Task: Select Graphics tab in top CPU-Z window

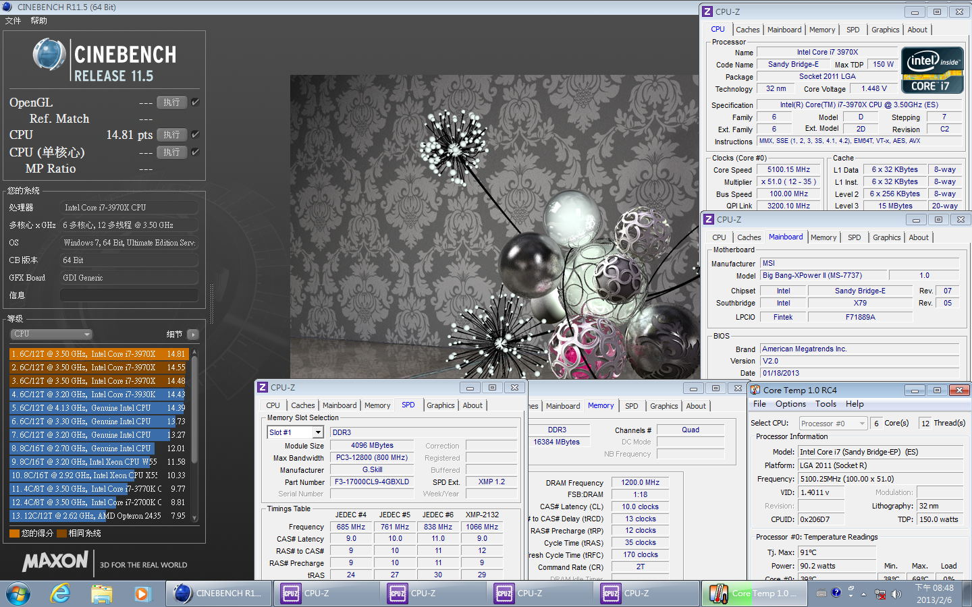Action: pyautogui.click(x=885, y=30)
